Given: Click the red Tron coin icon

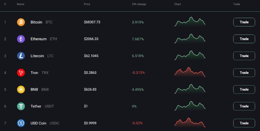Looking at the screenshot, I should click(x=21, y=73).
